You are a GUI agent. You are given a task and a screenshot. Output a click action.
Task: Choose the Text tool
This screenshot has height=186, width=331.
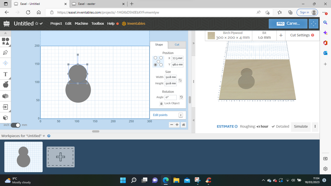point(5,74)
